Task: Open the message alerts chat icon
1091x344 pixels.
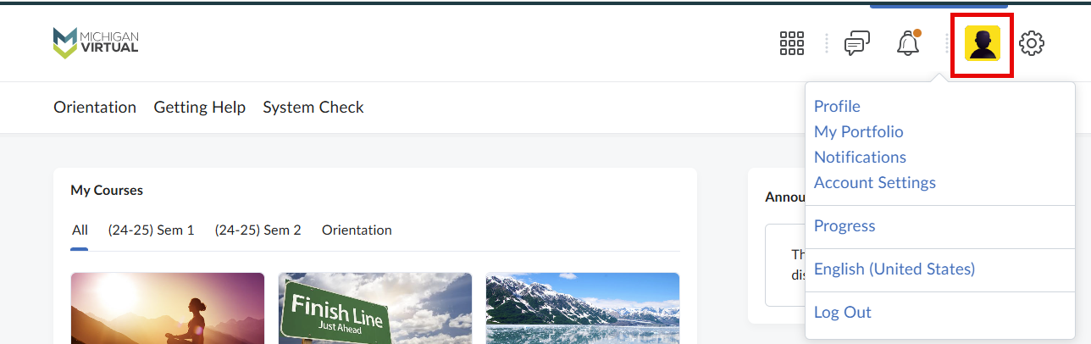Action: 857,43
